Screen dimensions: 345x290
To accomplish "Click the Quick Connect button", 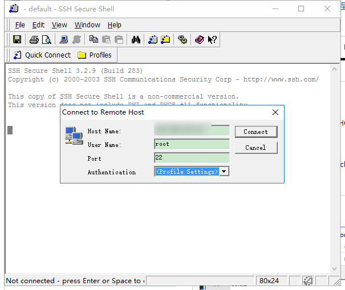I will (x=42, y=55).
